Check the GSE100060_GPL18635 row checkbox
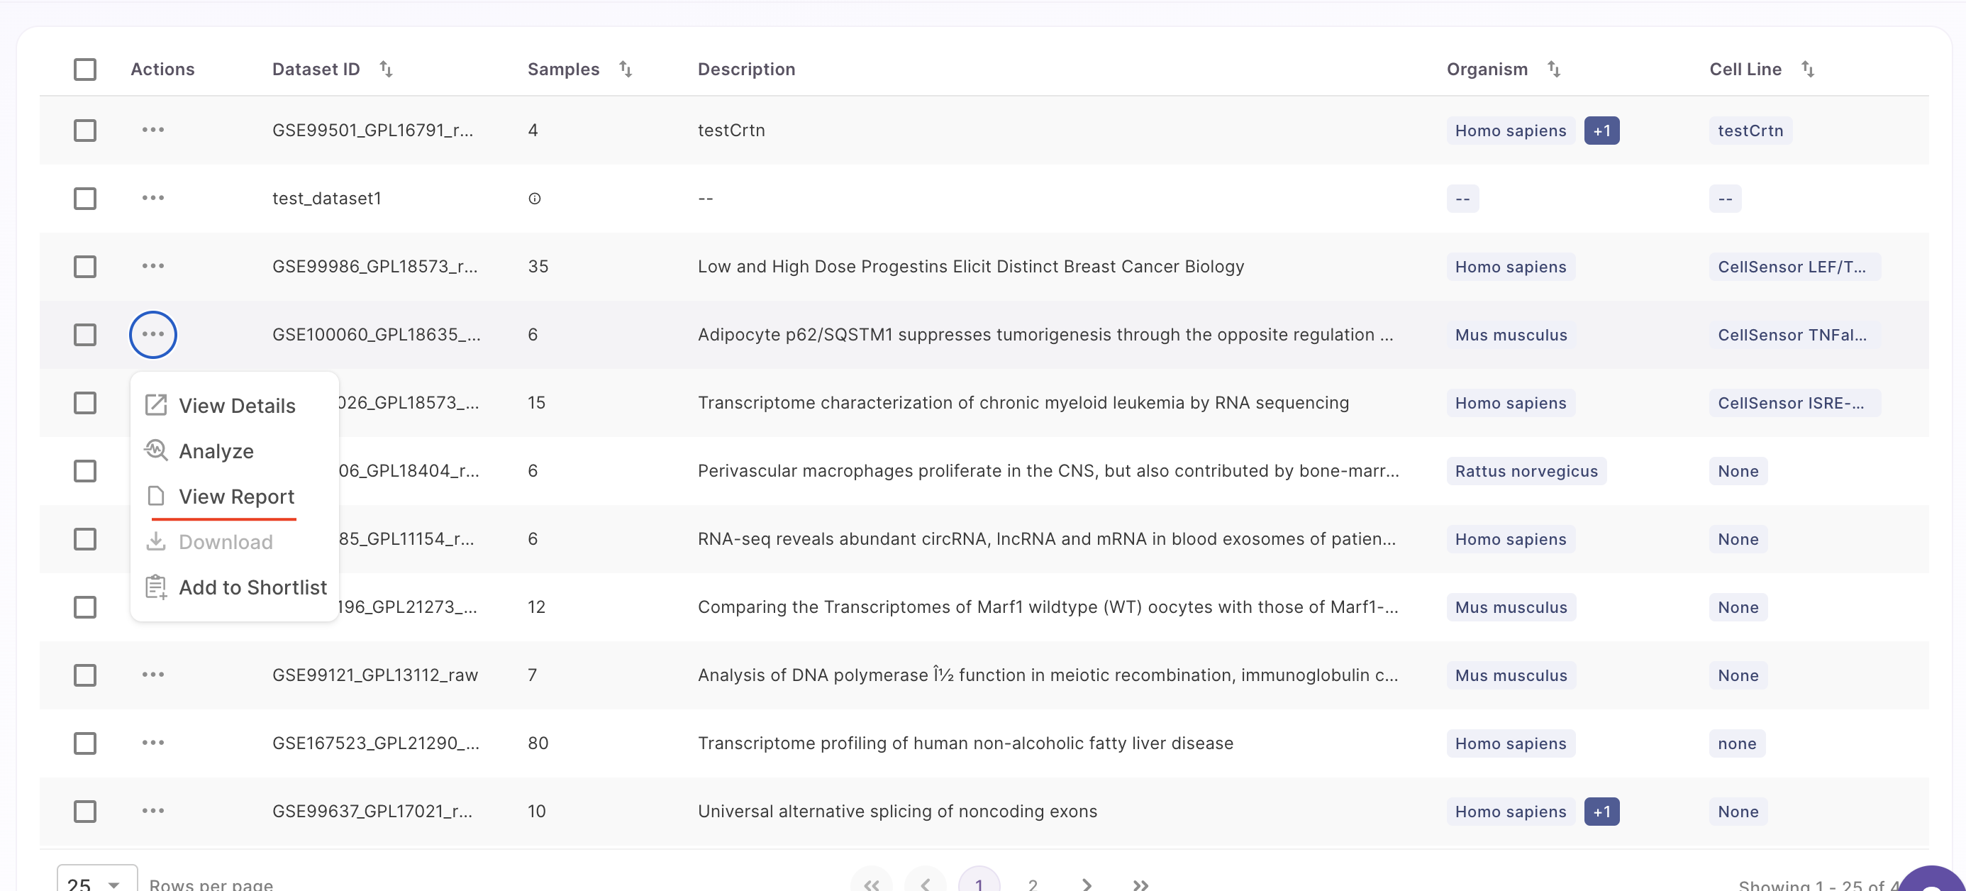The width and height of the screenshot is (1966, 891). 84,334
